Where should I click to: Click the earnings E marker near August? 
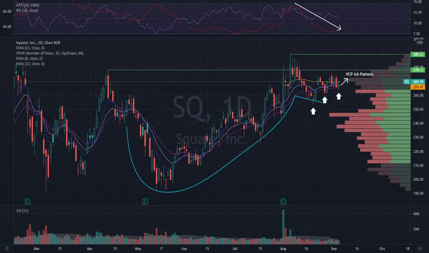pos(283,201)
